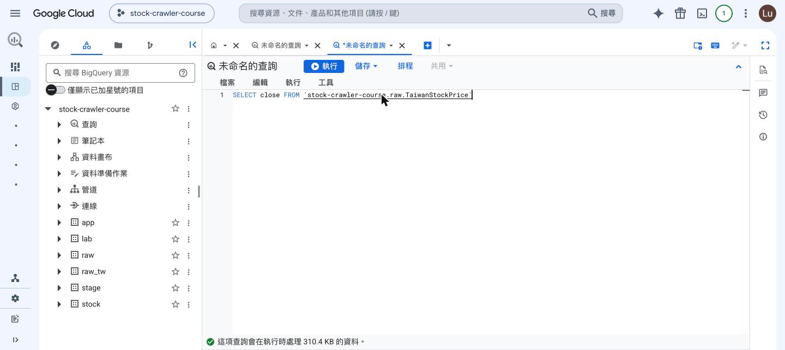The width and height of the screenshot is (785, 350).
Task: Expand the 筆記本 node
Action: click(x=59, y=141)
